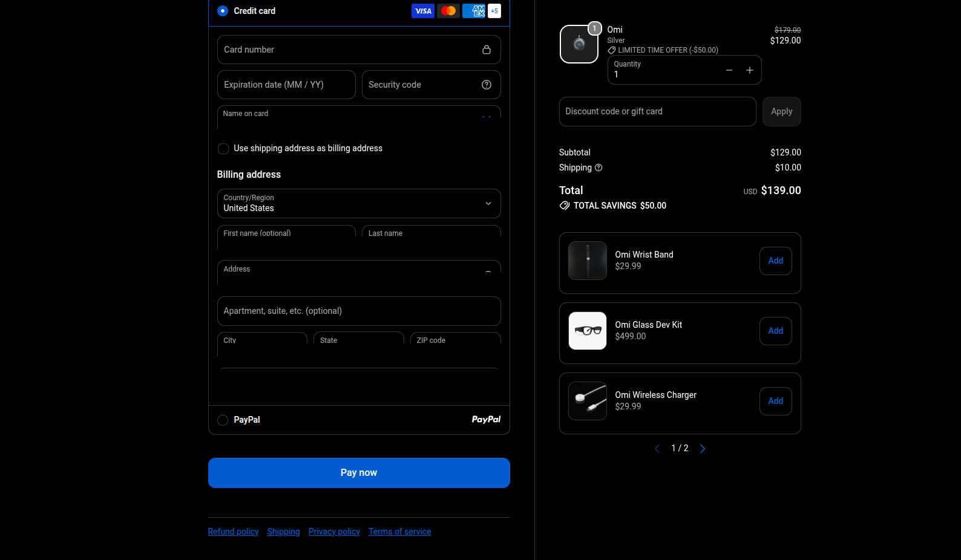961x560 pixels.
Task: Click the Apply discount button
Action: pos(782,111)
